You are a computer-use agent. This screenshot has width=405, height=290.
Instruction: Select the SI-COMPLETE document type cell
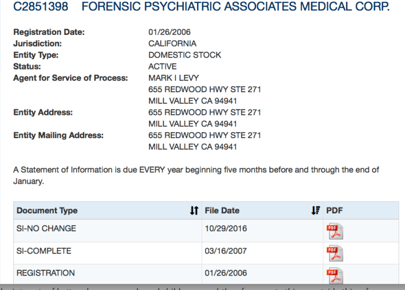click(x=43, y=251)
